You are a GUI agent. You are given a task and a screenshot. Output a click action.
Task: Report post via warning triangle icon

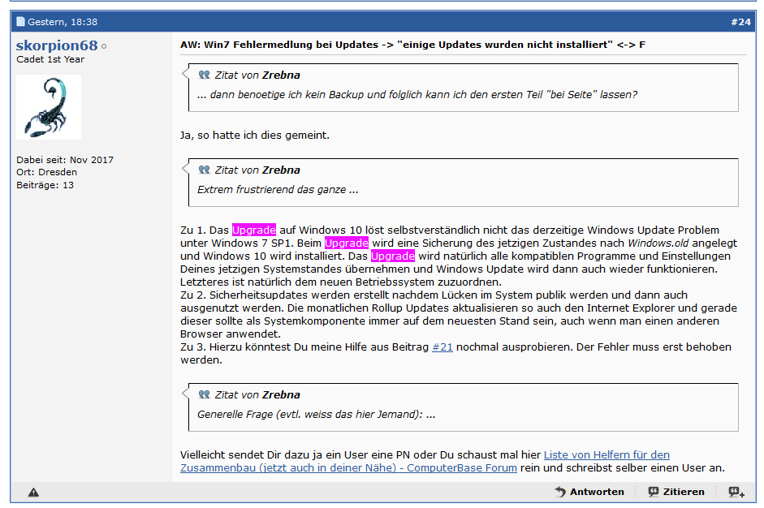tap(33, 493)
